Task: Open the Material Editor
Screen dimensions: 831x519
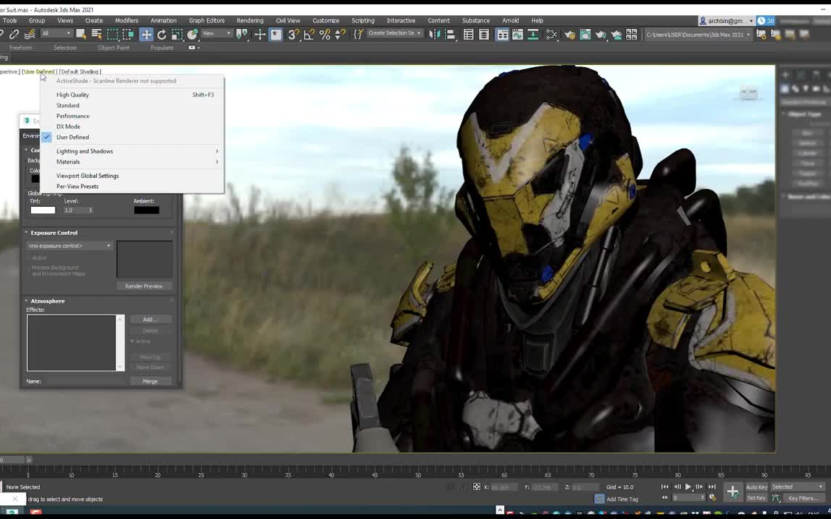Action: tap(551, 34)
